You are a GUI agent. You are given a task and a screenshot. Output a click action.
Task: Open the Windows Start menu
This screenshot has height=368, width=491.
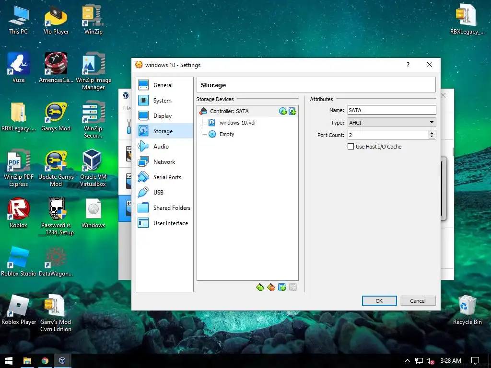pos(9,361)
